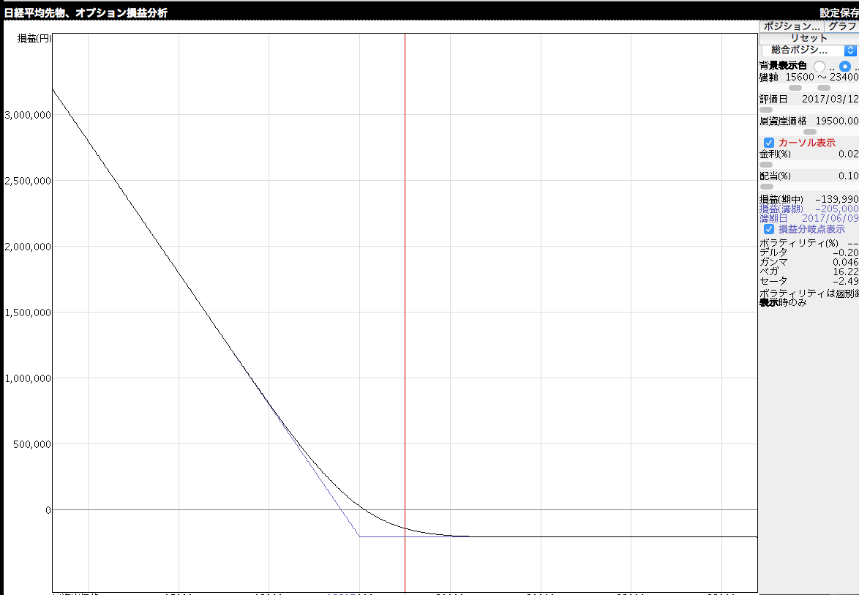
Task: Click the 原資産価格 slider handle
Action: [x=810, y=132]
